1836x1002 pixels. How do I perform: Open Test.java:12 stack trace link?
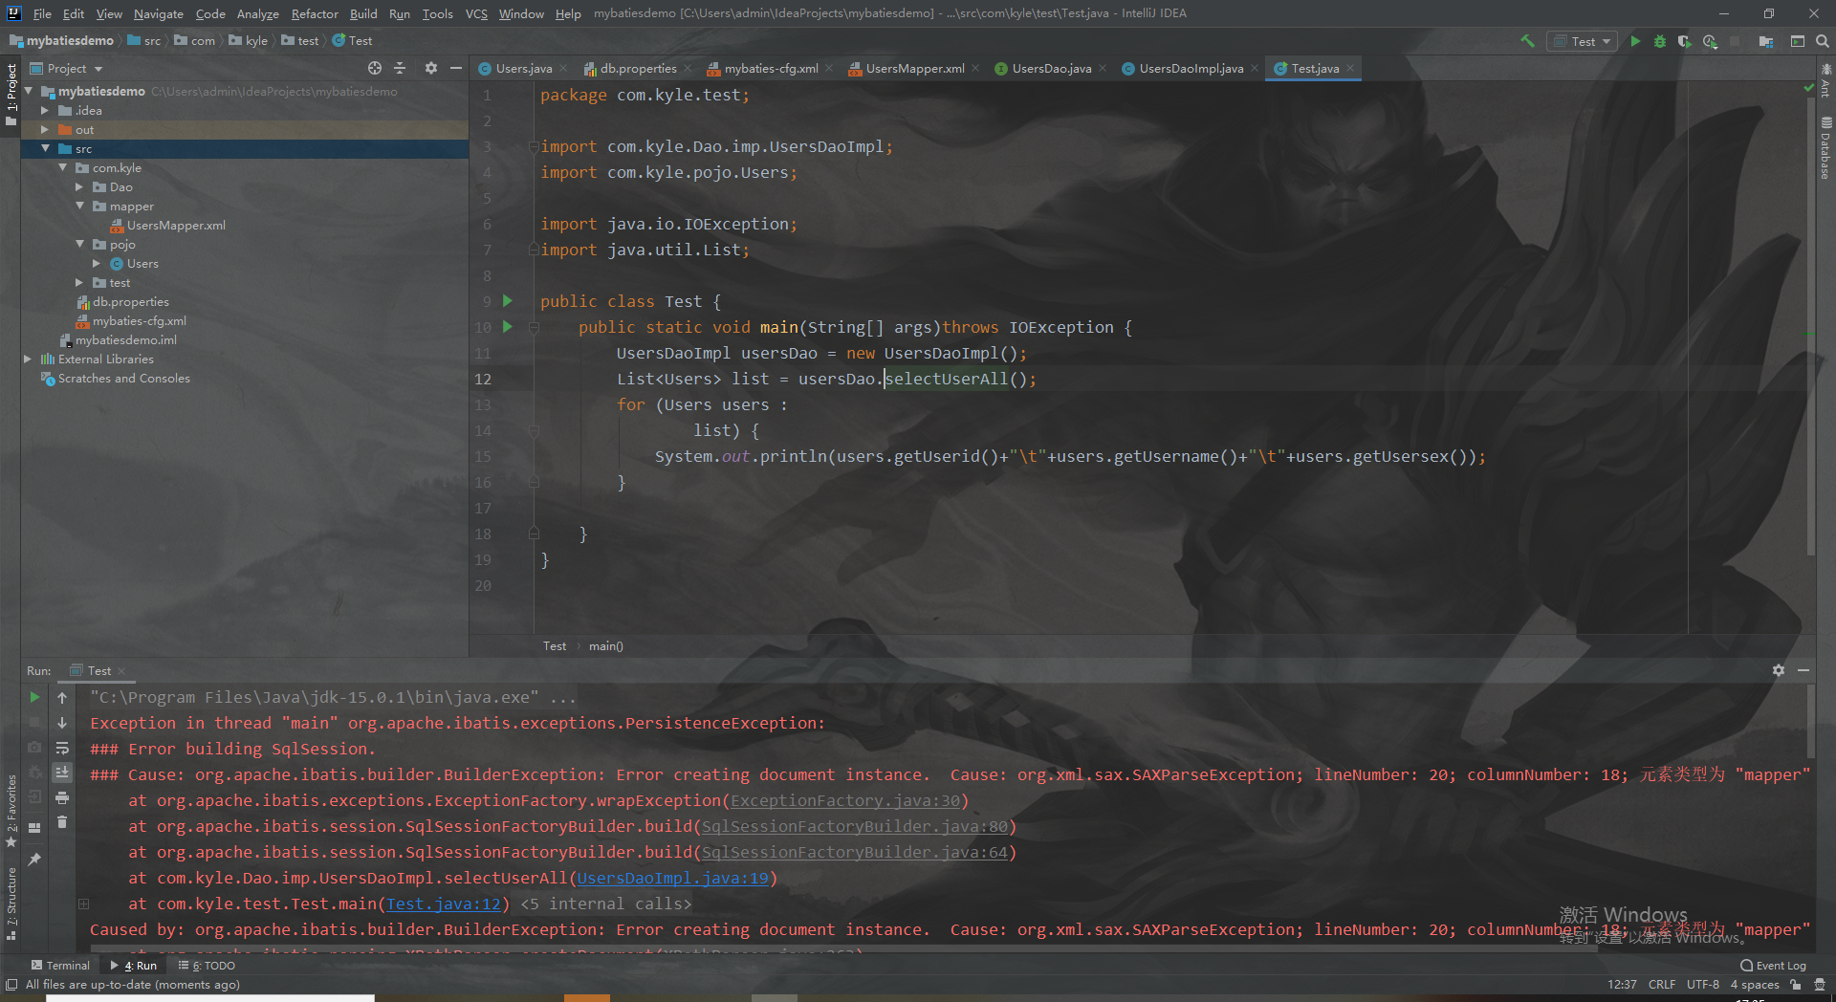[x=443, y=904]
